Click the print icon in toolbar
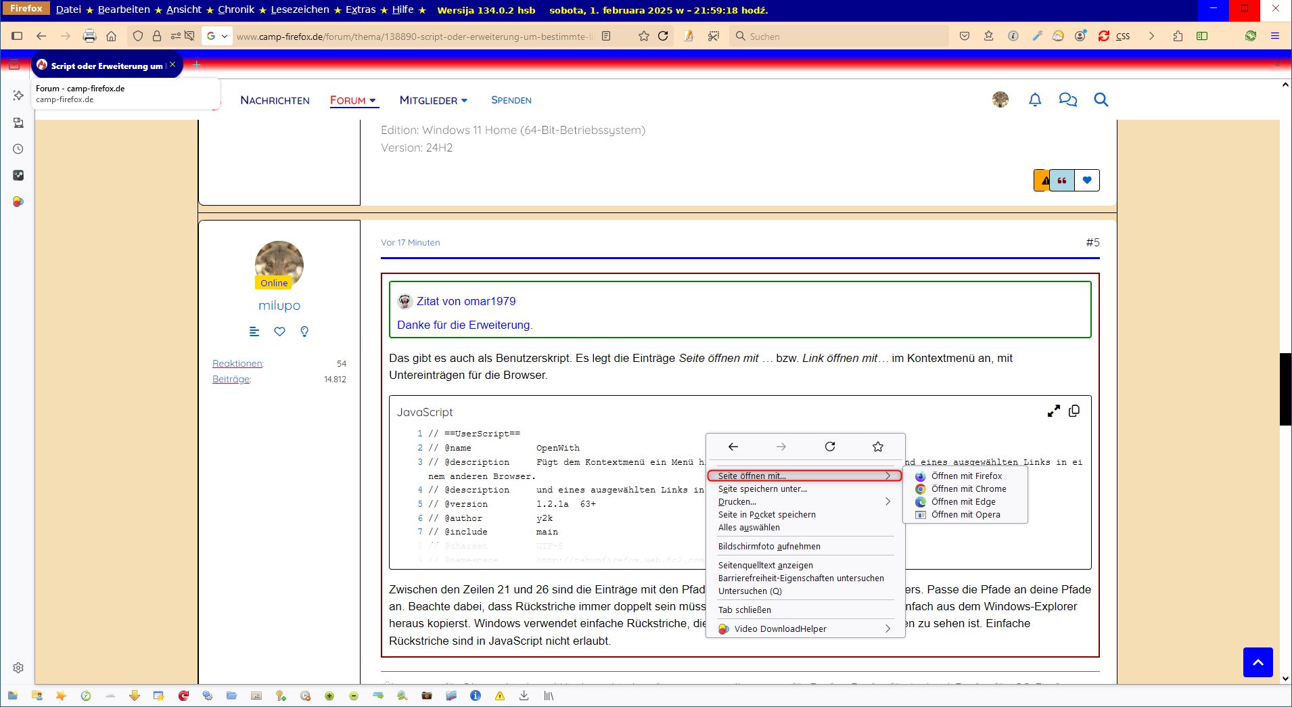This screenshot has height=707, width=1292. coord(89,36)
